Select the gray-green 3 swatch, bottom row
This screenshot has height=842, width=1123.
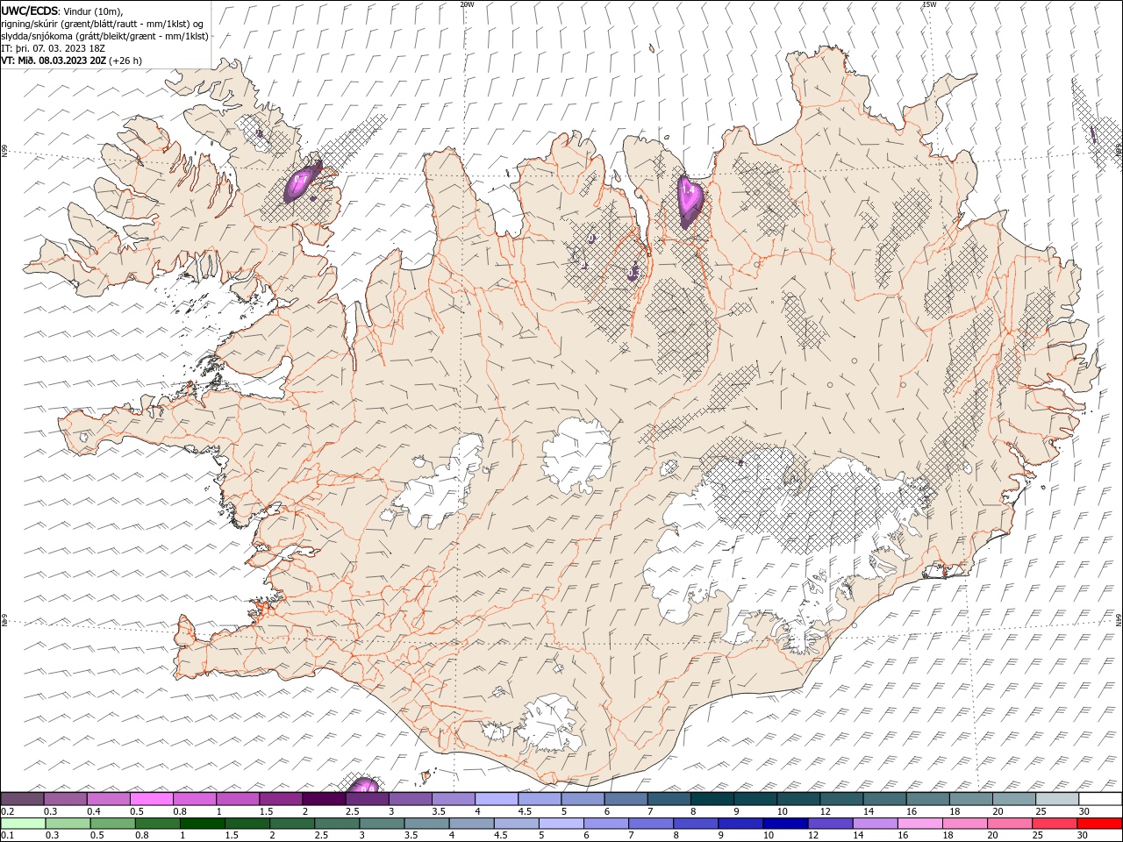tap(382, 824)
